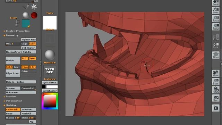Open the Texture dropdown

pos(50,79)
